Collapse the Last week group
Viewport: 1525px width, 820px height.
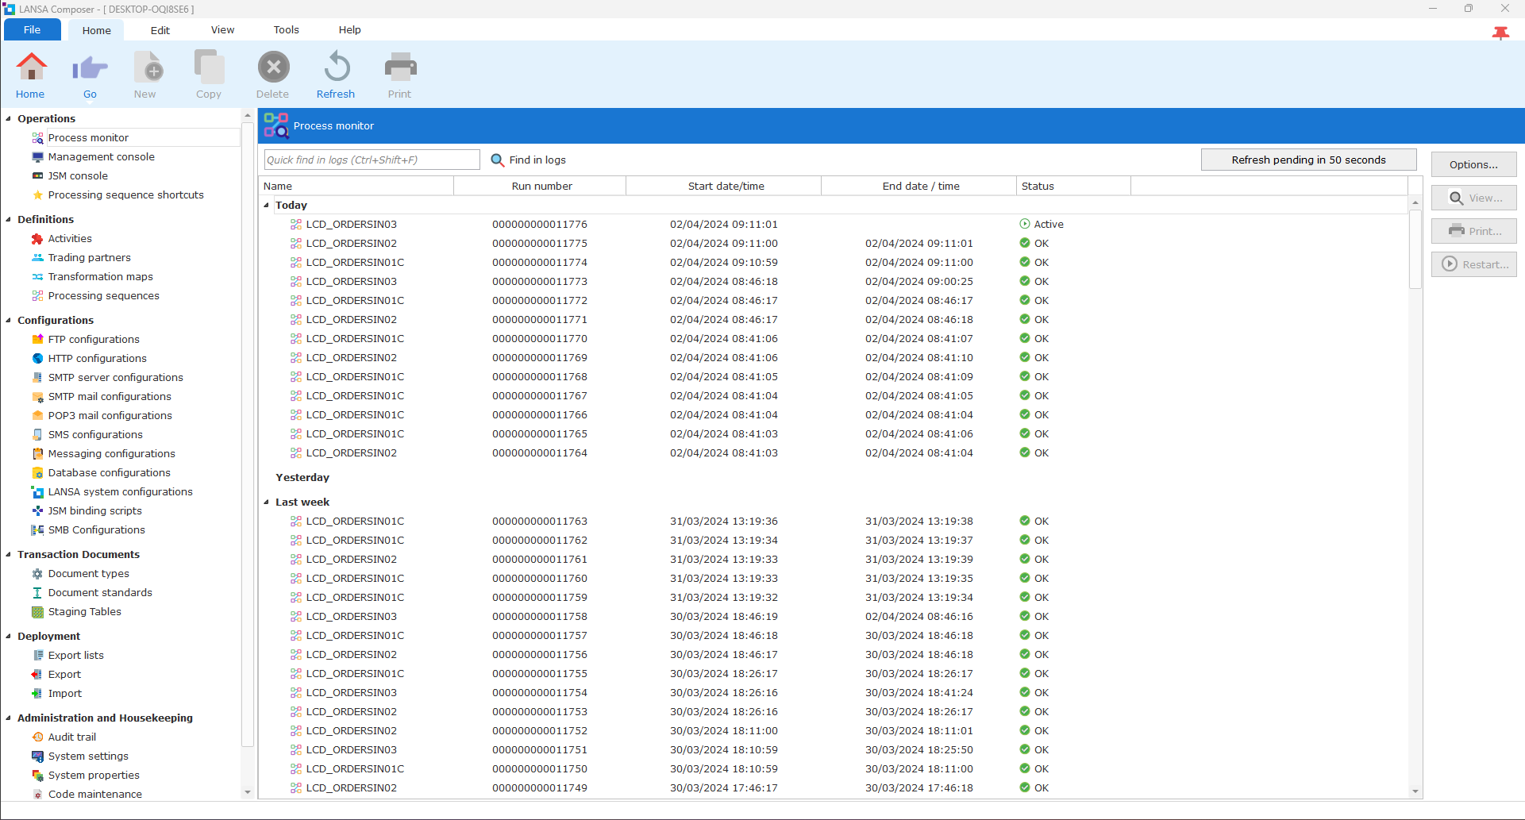pyautogui.click(x=267, y=502)
